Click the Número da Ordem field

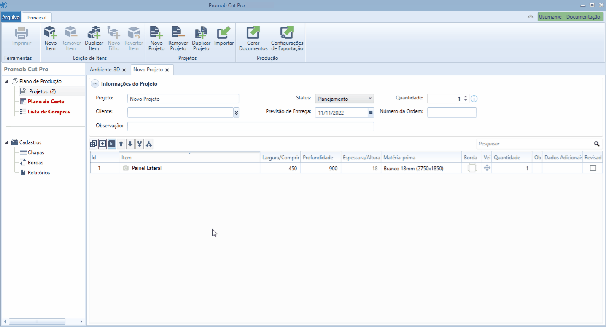pos(452,112)
